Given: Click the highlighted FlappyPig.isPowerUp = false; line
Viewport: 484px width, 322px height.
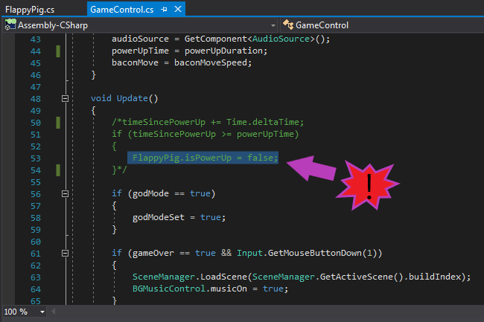Looking at the screenshot, I should point(203,158).
